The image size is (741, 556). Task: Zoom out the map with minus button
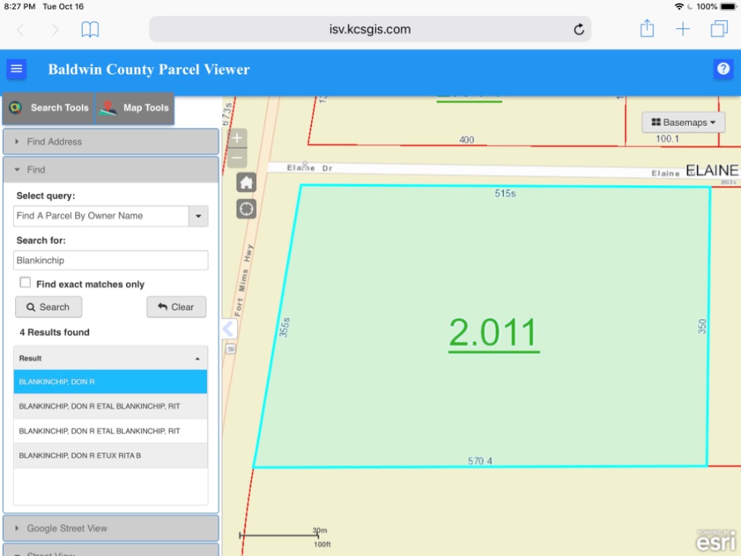(x=237, y=158)
